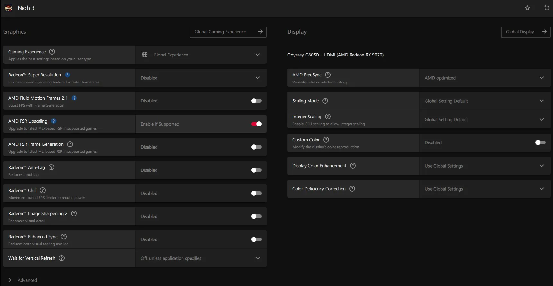Show help for Gaming Experience
Viewport: 553px width, 286px height.
click(x=52, y=52)
